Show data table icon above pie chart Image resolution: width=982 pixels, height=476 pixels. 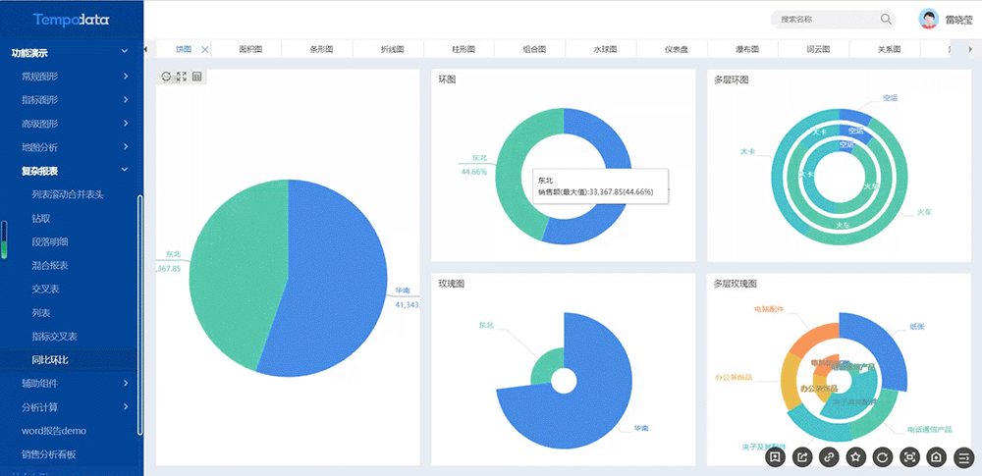tap(197, 77)
